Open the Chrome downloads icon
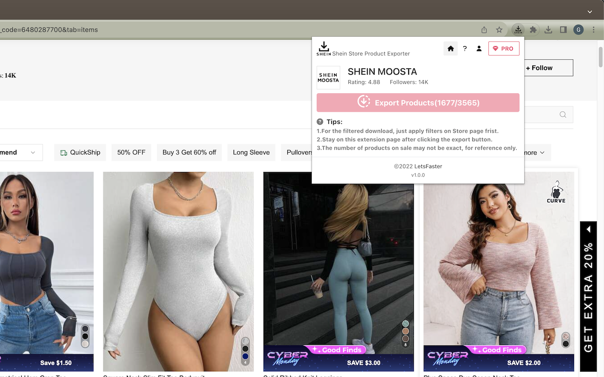The image size is (604, 377). pyautogui.click(x=548, y=30)
